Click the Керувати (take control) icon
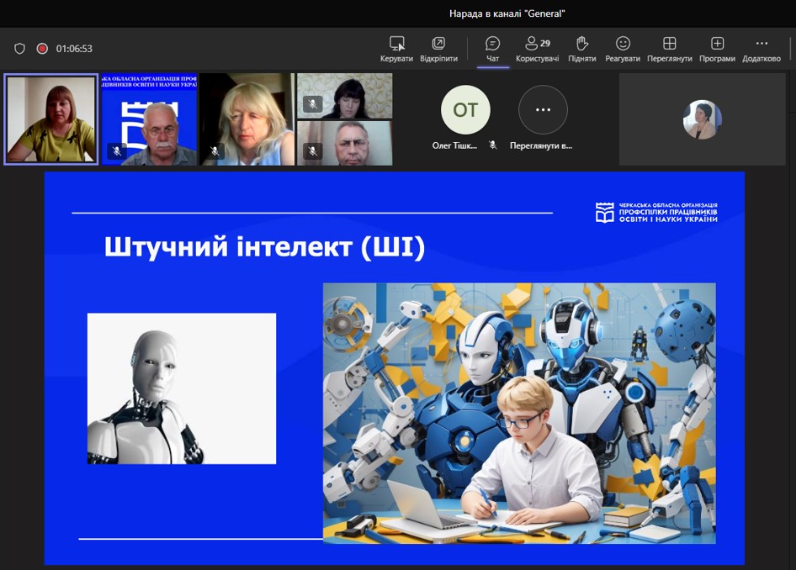Screen dimensions: 796x570 coord(396,44)
